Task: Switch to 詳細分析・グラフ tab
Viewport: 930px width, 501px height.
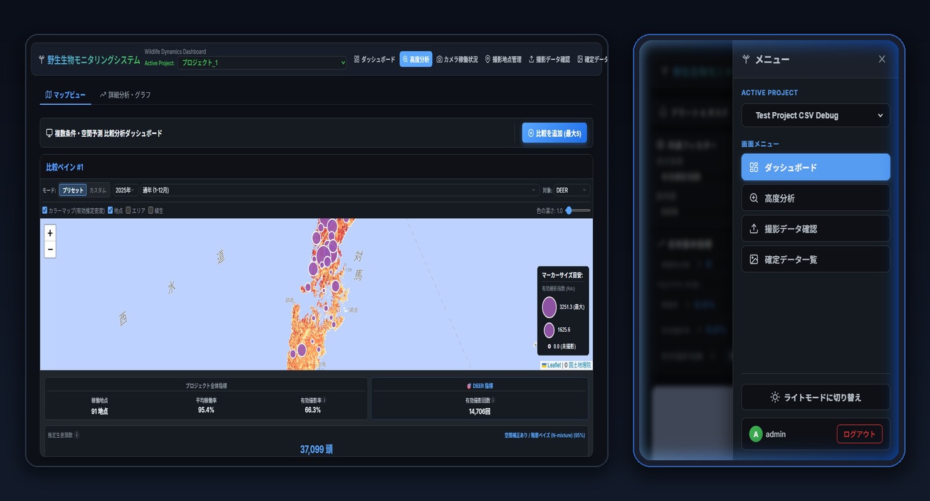Action: click(125, 95)
